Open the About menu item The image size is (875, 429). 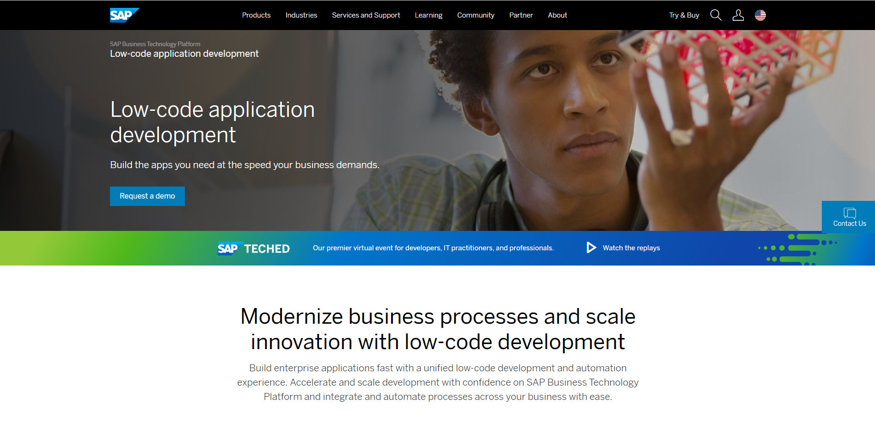click(557, 15)
